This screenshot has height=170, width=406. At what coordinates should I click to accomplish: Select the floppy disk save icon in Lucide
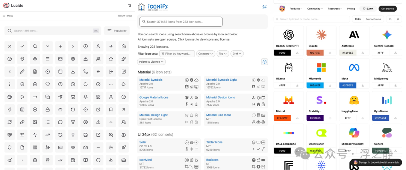[x=85, y=135]
